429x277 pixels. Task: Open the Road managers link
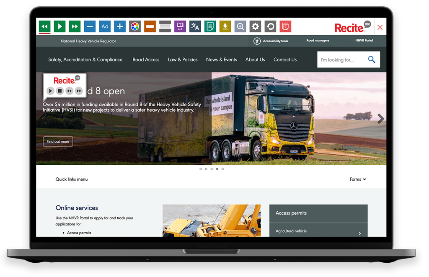[318, 41]
